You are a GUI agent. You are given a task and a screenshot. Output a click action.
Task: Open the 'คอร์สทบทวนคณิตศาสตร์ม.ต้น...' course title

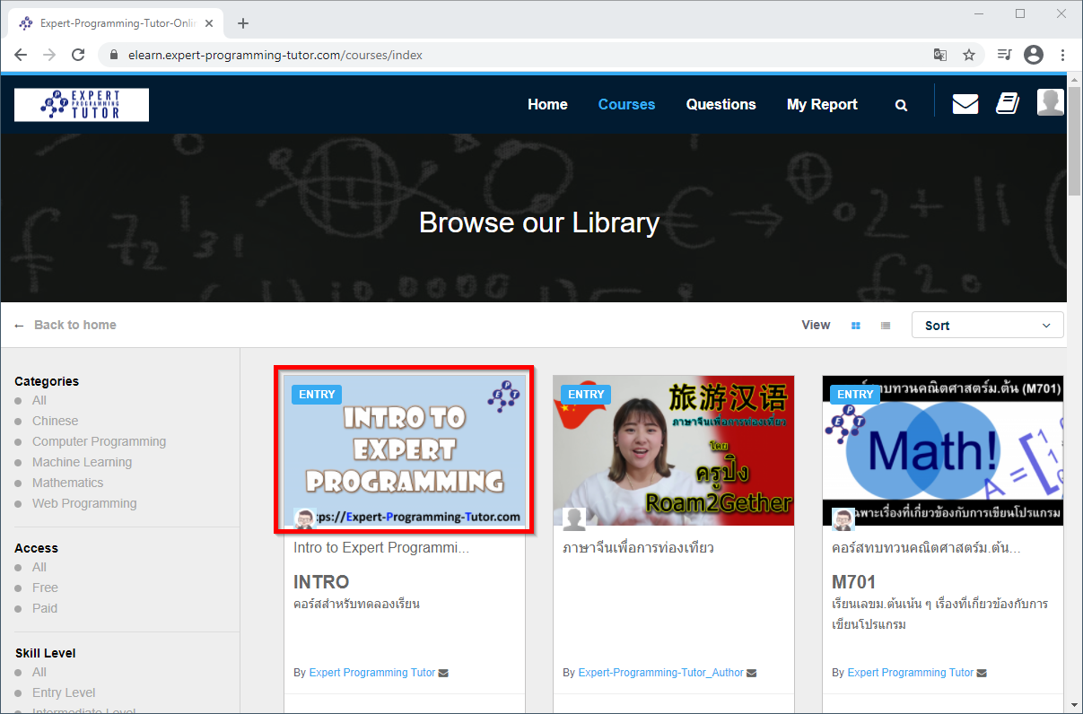point(926,547)
